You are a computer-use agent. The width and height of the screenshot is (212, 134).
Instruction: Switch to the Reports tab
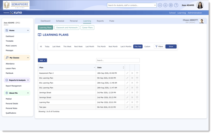click(x=100, y=21)
